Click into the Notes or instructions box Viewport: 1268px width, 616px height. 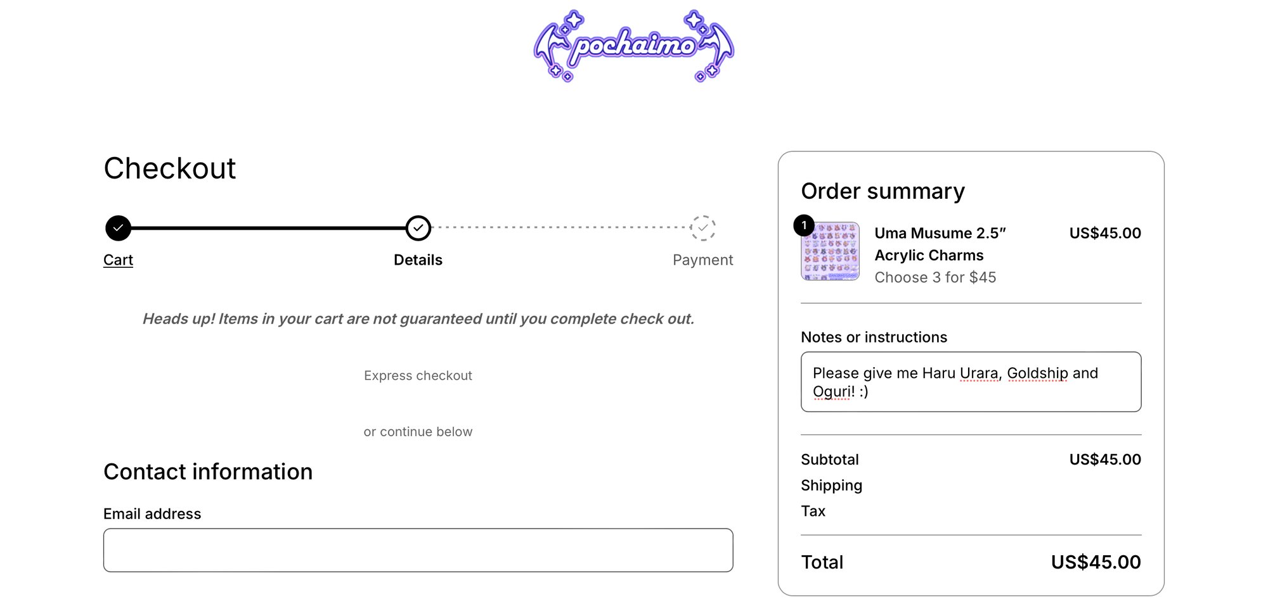[x=971, y=382]
